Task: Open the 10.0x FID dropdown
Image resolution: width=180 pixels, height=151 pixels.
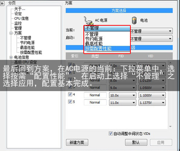Action: coord(123,95)
